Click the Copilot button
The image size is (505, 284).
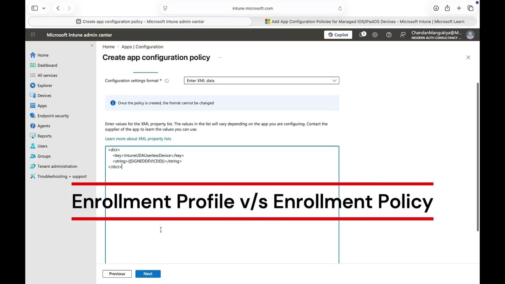pyautogui.click(x=338, y=35)
